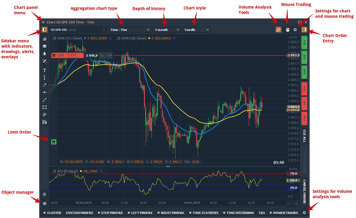Screen dimensions: 356x218
Task: Open the chart panel hamburger menu
Action: [x=43, y=22]
